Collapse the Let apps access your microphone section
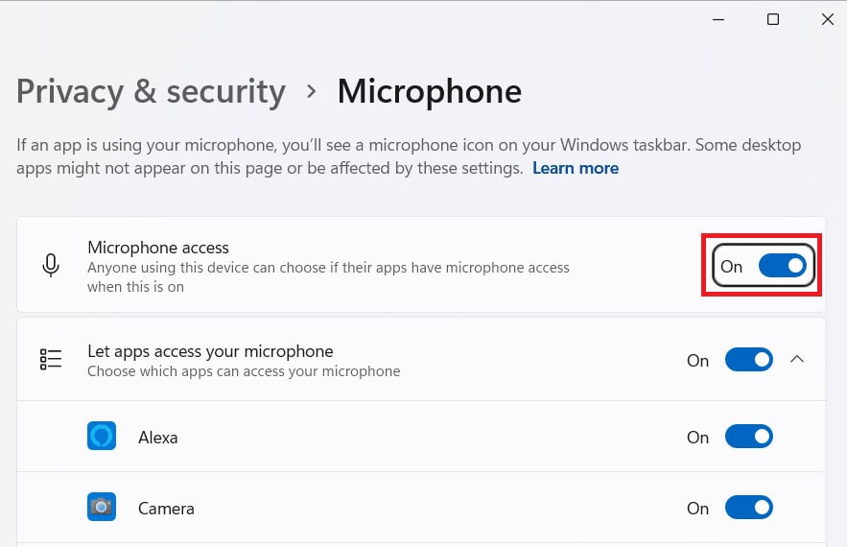 point(796,360)
